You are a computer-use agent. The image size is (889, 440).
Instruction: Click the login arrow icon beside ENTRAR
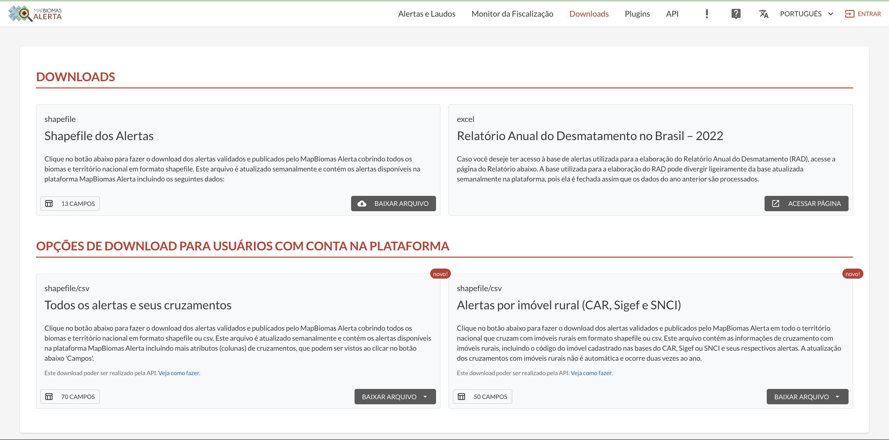pos(849,14)
